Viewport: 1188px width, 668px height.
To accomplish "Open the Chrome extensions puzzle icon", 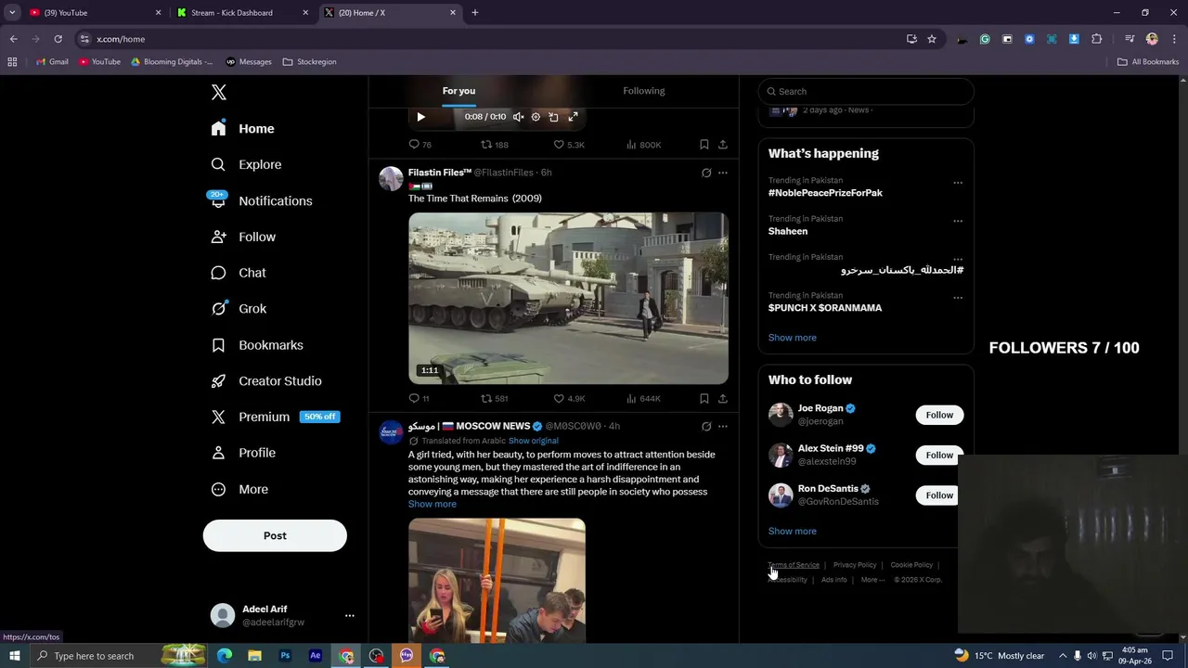I will click(1097, 39).
